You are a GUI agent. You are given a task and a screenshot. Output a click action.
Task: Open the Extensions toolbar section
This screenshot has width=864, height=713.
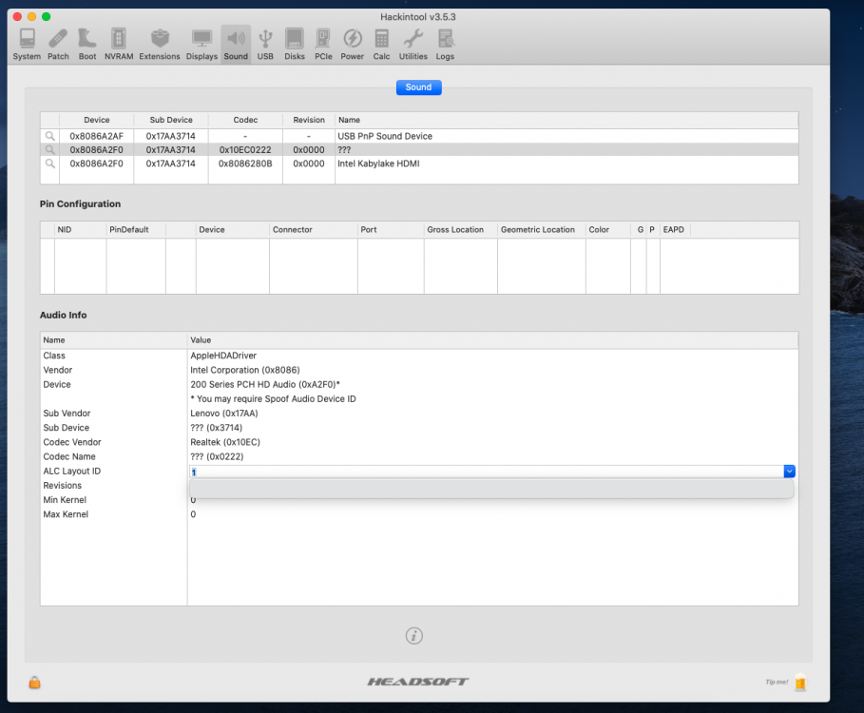(x=160, y=44)
